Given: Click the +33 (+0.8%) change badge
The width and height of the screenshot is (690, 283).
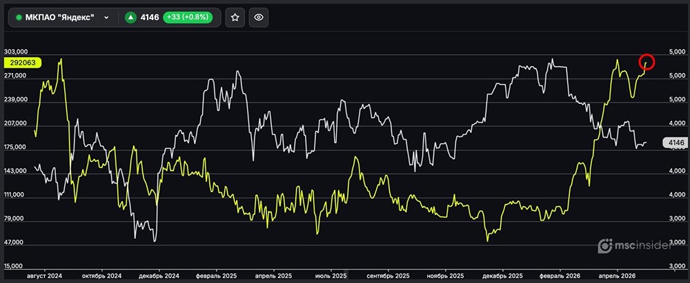Looking at the screenshot, I should [188, 18].
